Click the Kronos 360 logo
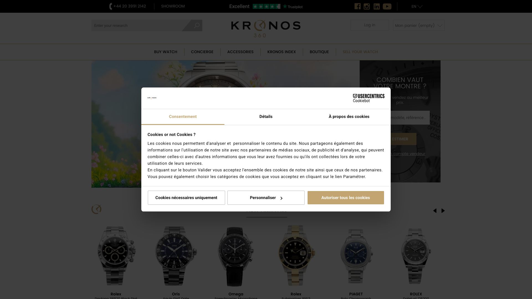Screen dimensions: 532x299 coord(266,29)
